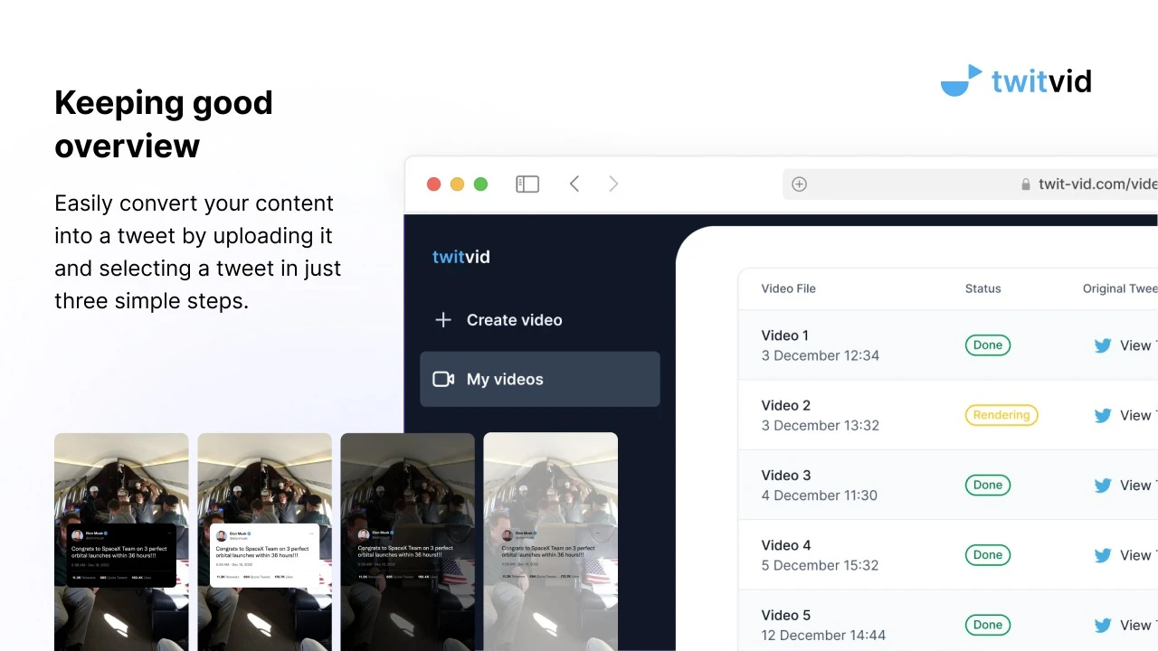Click the date 4 December 11:30
The image size is (1158, 651).
point(820,495)
